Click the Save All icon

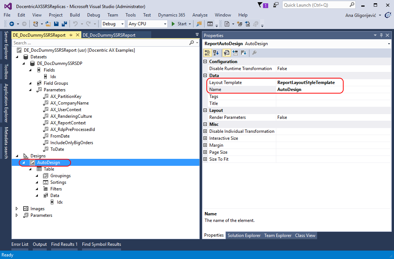pos(64,24)
